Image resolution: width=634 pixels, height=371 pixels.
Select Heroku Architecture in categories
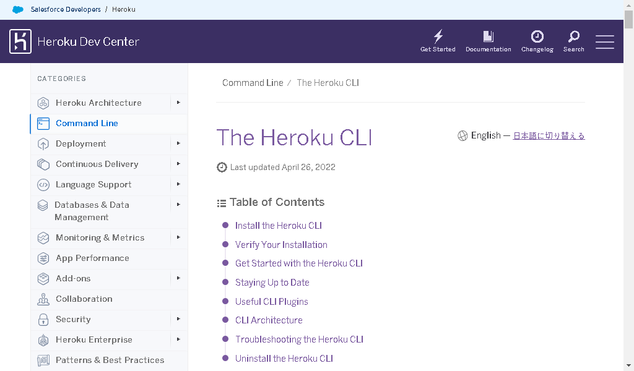coord(98,103)
